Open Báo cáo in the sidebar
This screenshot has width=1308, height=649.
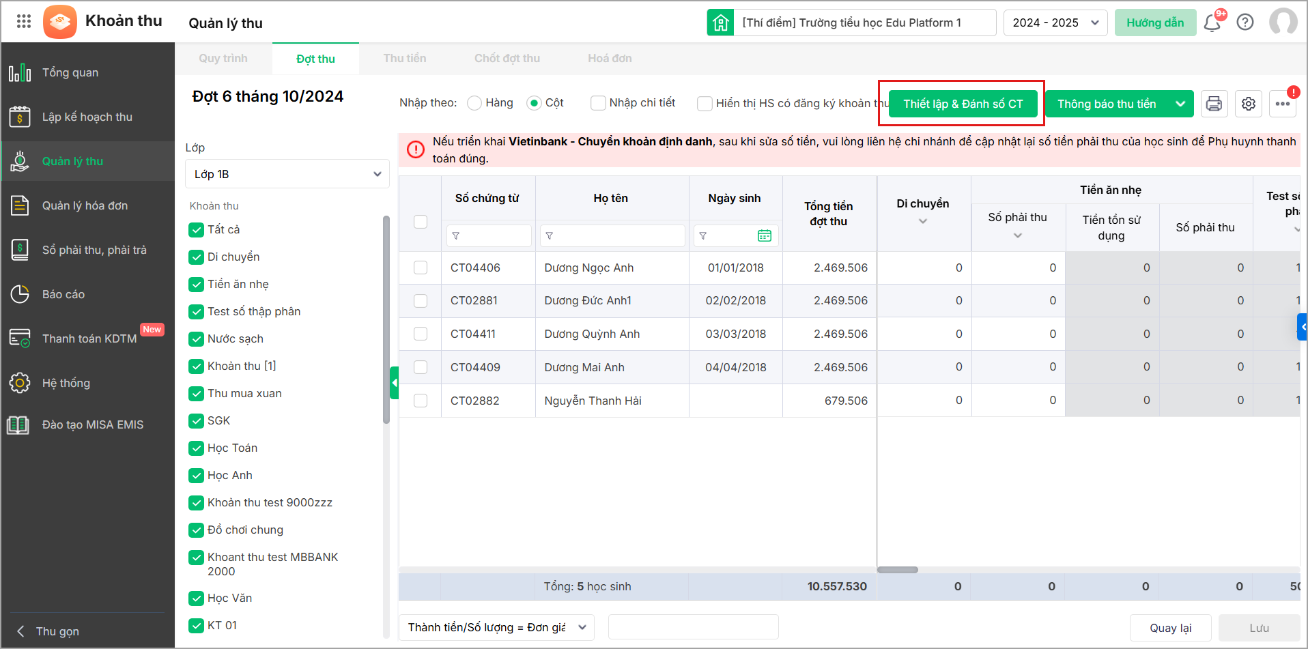(63, 294)
